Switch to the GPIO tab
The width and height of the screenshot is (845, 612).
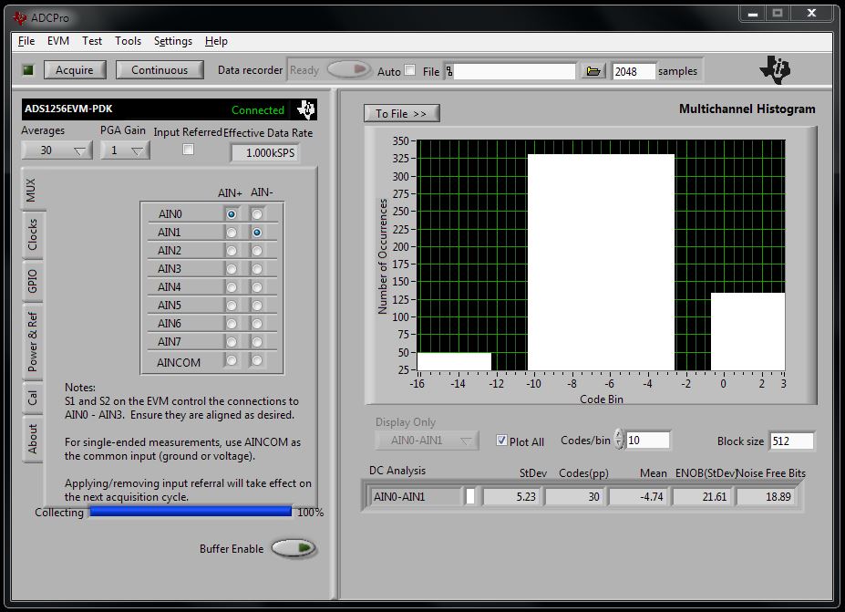(x=32, y=281)
